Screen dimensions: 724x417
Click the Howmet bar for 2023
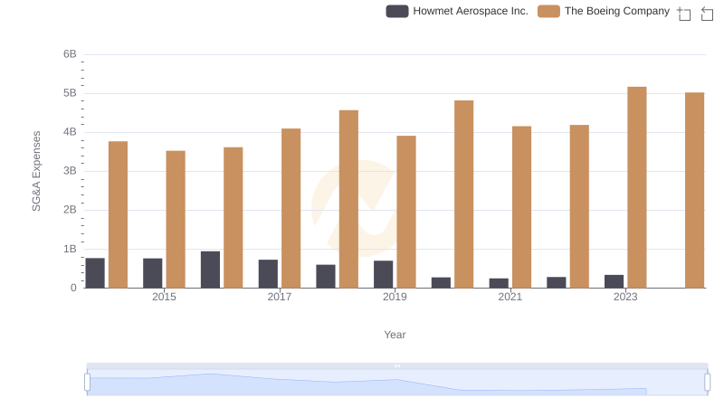coord(614,281)
